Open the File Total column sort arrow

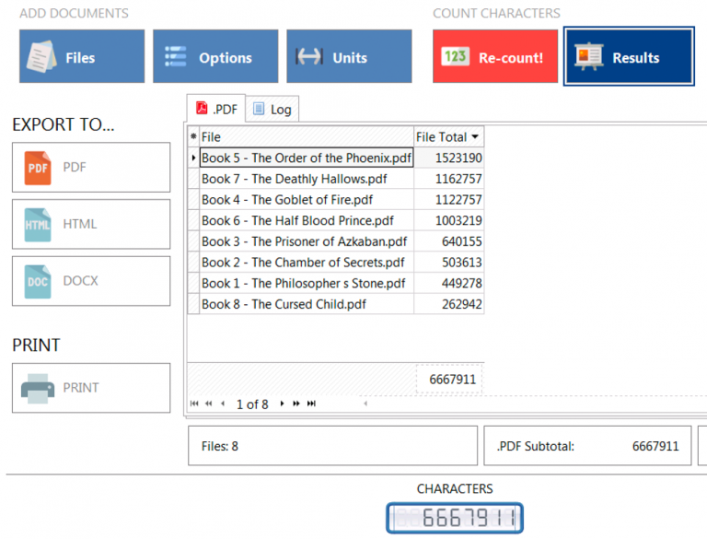pyautogui.click(x=475, y=136)
